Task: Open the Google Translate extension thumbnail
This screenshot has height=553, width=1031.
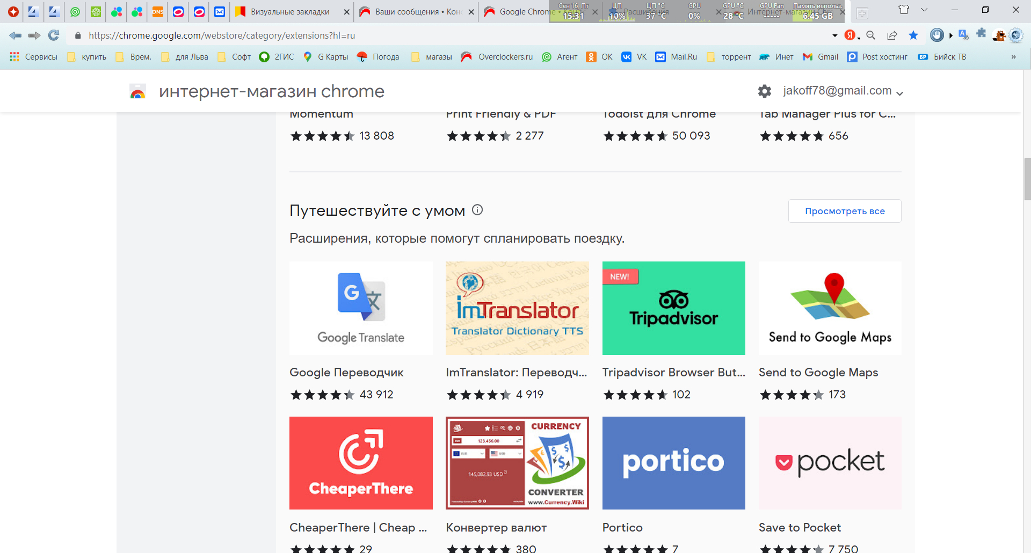Action: 361,308
